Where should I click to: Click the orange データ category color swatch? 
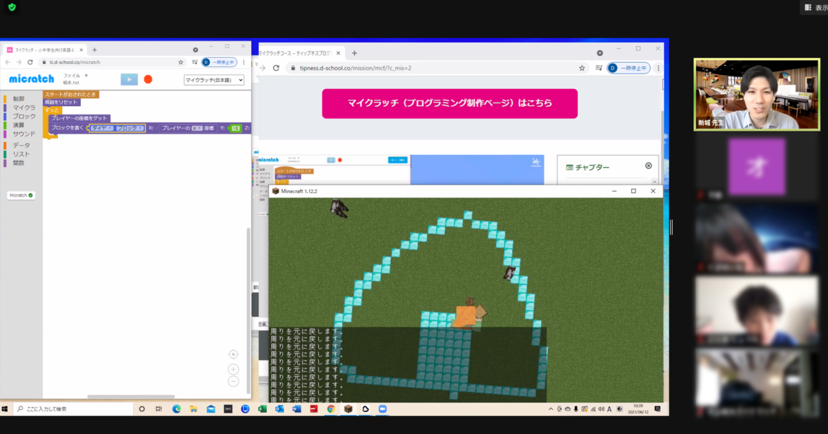point(6,145)
